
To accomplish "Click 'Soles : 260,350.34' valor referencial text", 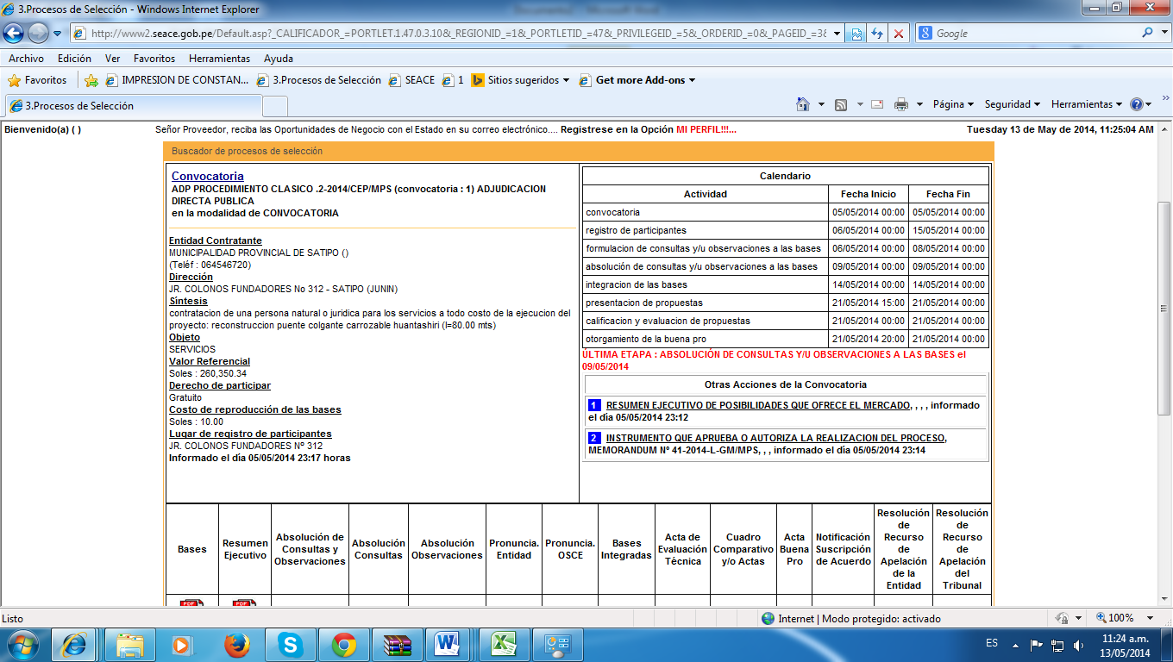I will (x=208, y=373).
